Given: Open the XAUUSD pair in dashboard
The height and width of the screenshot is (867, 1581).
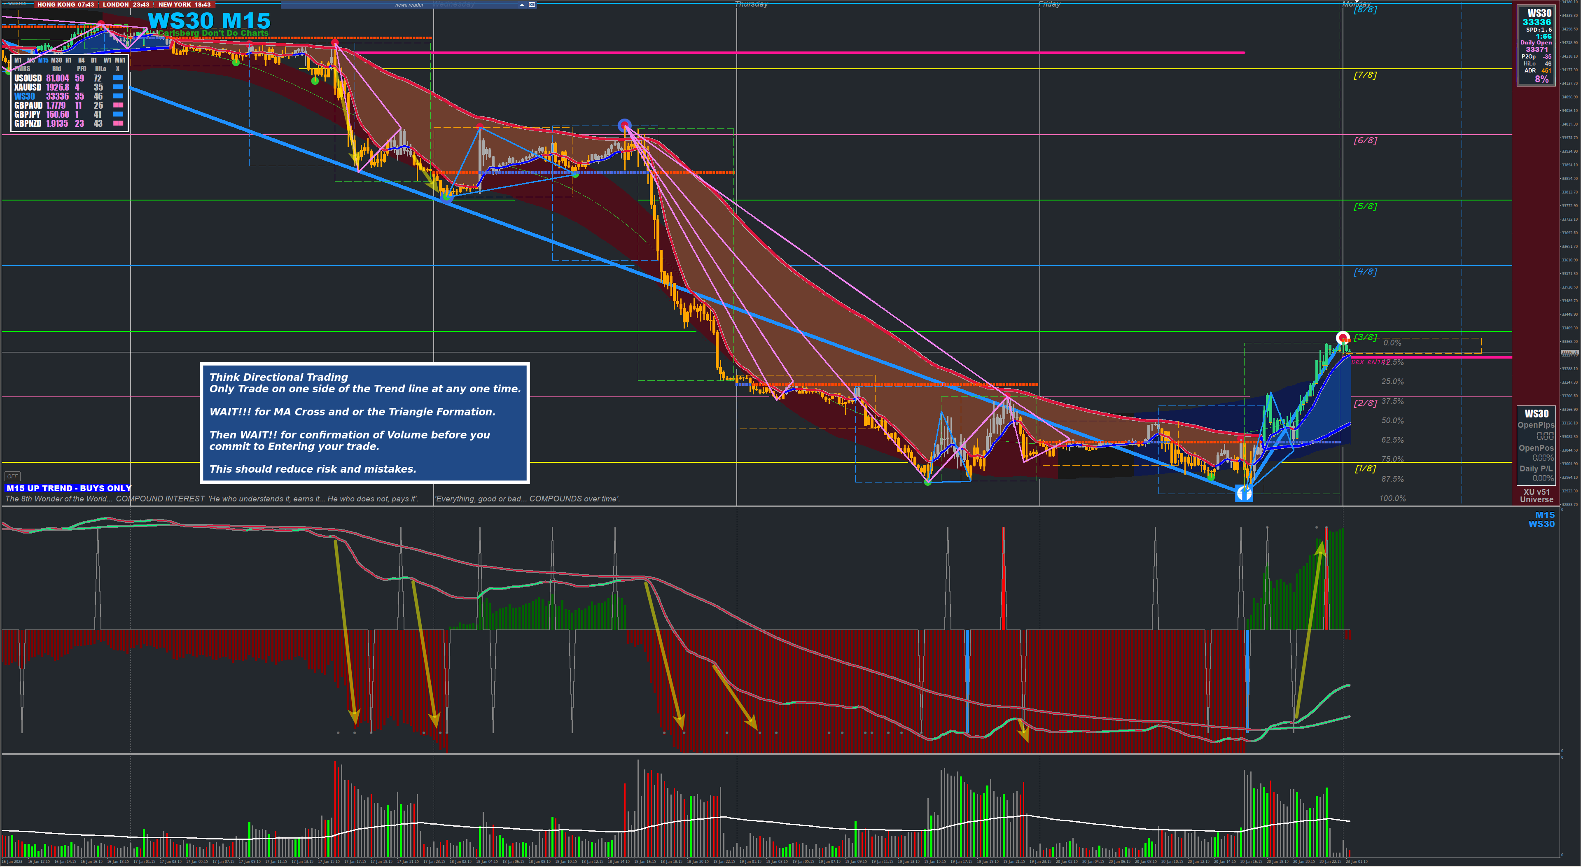Looking at the screenshot, I should (x=28, y=87).
